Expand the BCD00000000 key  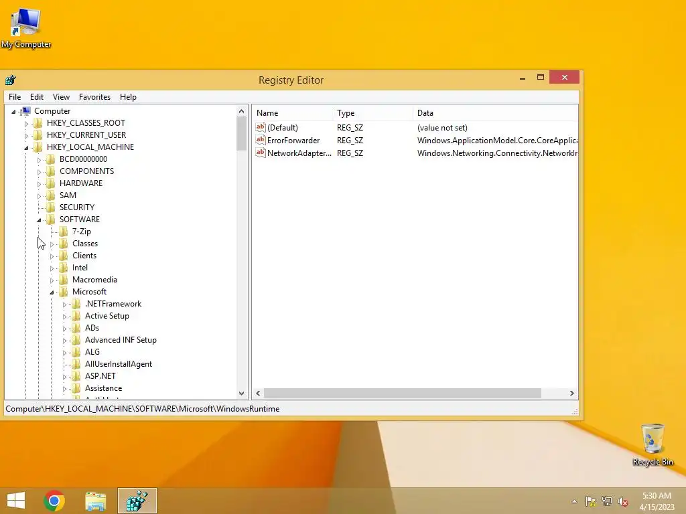39,160
